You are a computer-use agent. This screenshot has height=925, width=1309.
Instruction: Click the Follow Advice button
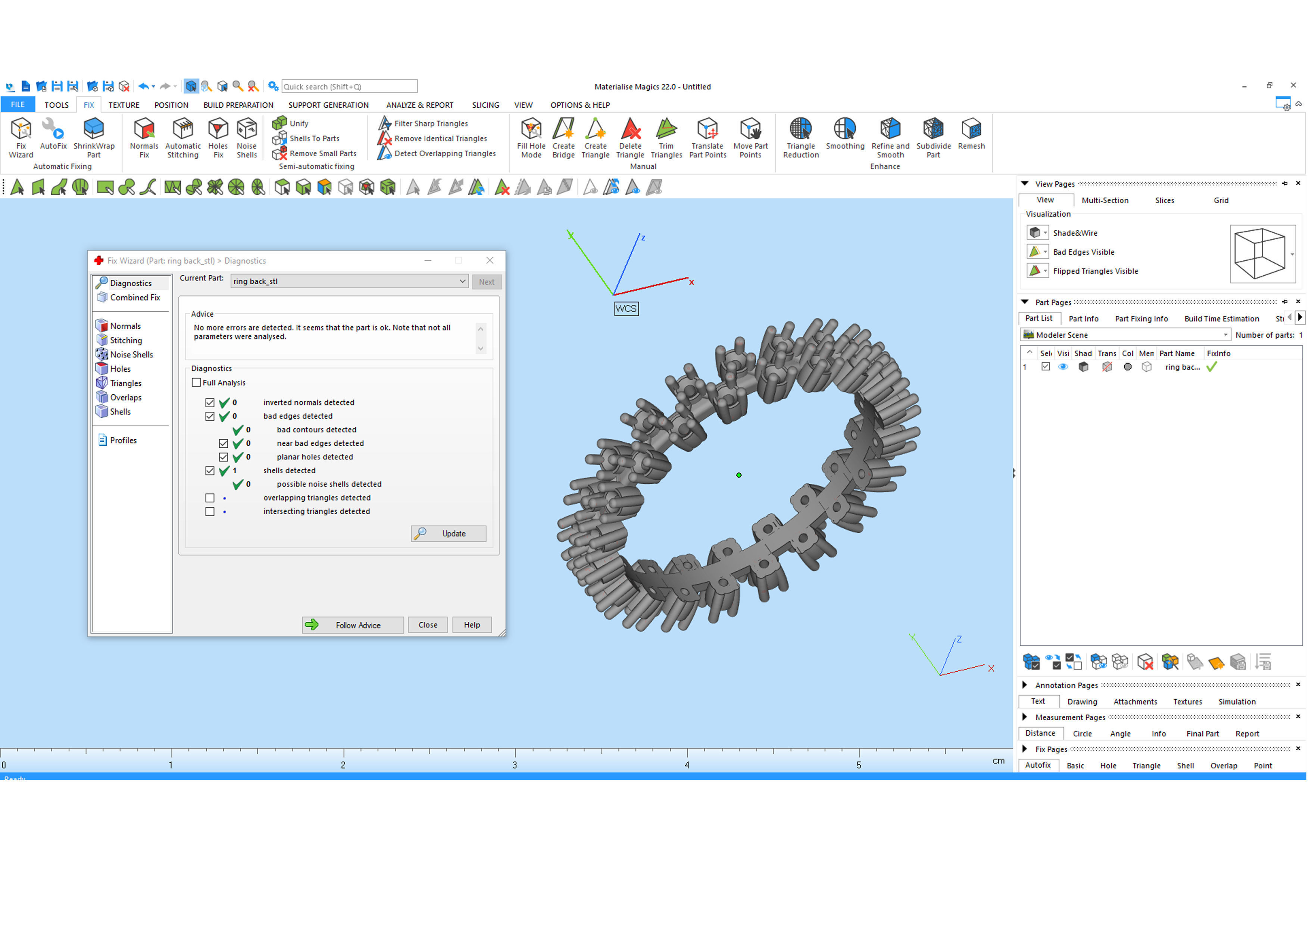tap(353, 625)
